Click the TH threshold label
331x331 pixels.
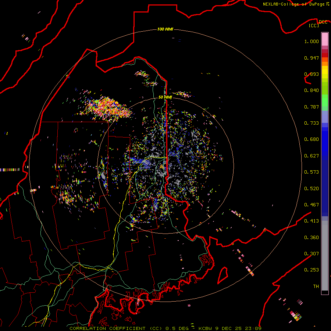tap(316, 286)
